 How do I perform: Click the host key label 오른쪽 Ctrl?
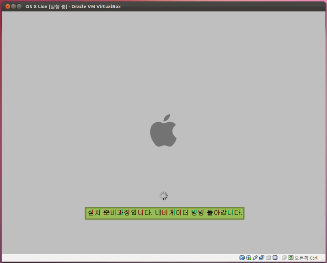click(306, 258)
